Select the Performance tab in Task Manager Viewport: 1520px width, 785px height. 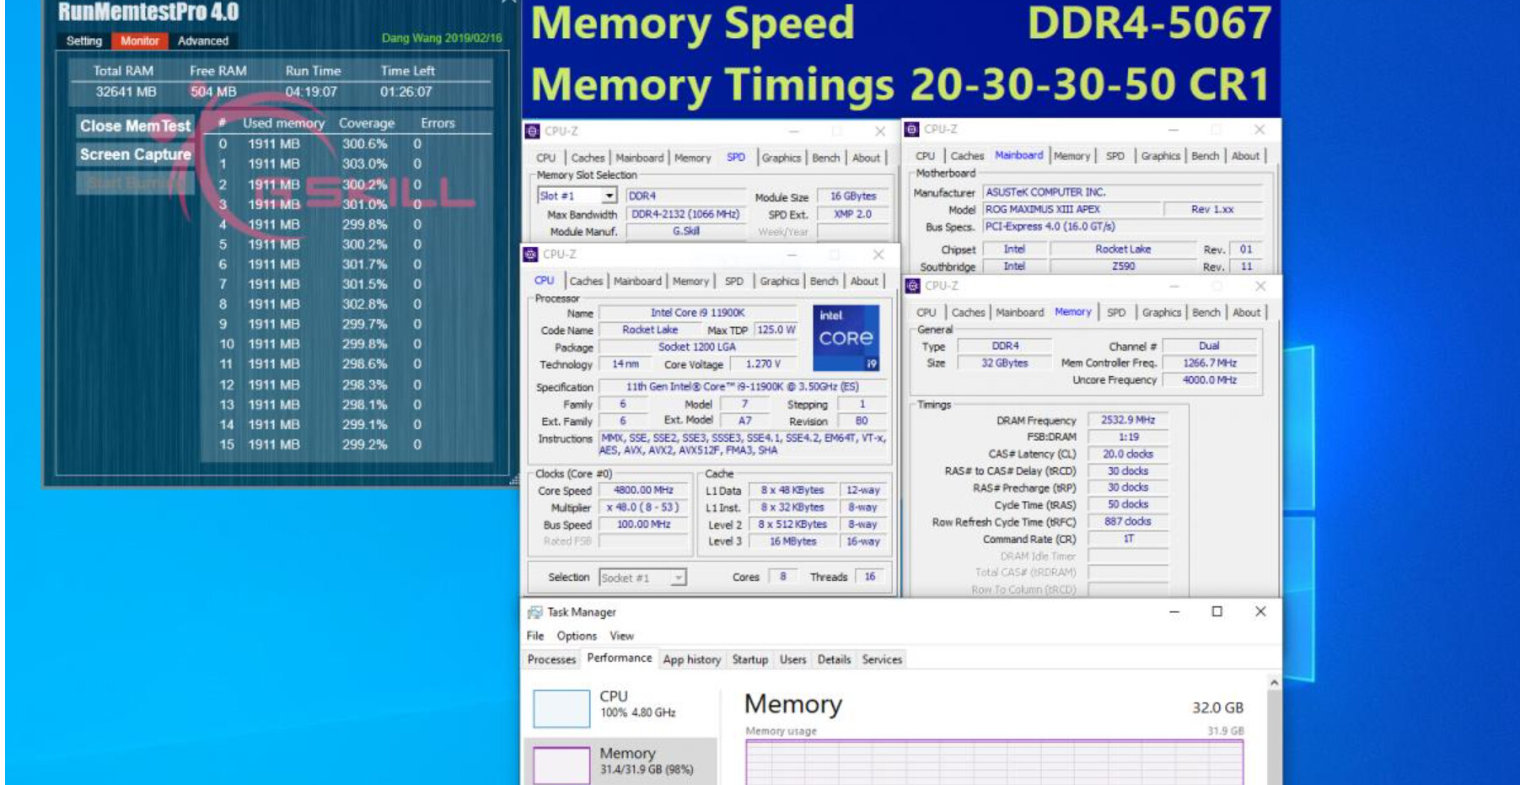click(620, 659)
